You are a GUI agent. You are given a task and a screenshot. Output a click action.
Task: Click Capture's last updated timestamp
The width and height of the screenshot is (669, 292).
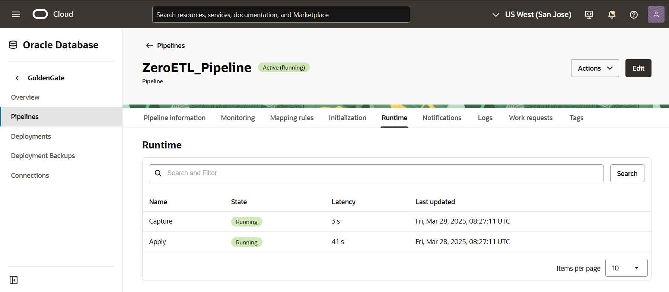point(462,221)
